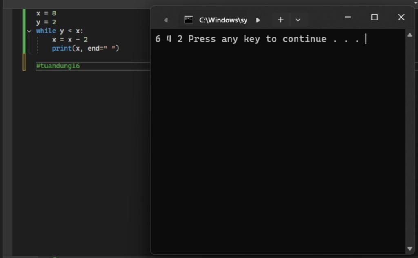Screen dimensions: 418x258
Task: Click the code line 'x = 8'
Action: (x=47, y=13)
